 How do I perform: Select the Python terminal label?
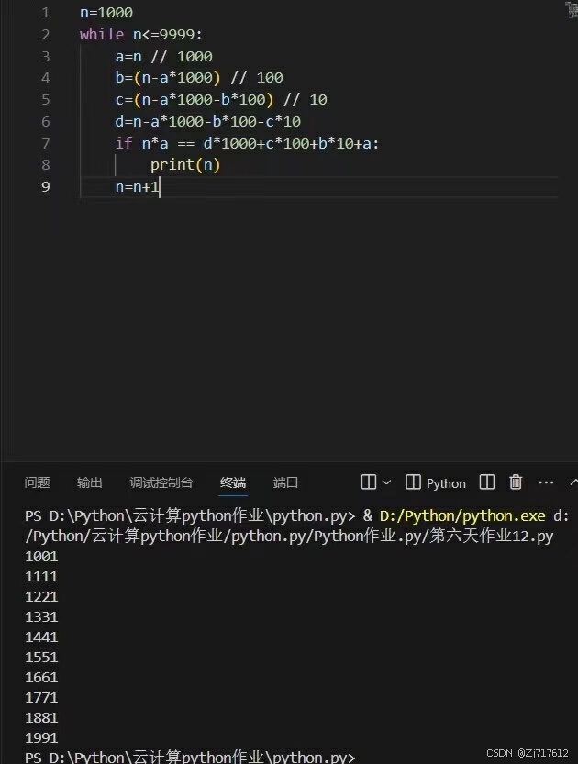(446, 483)
